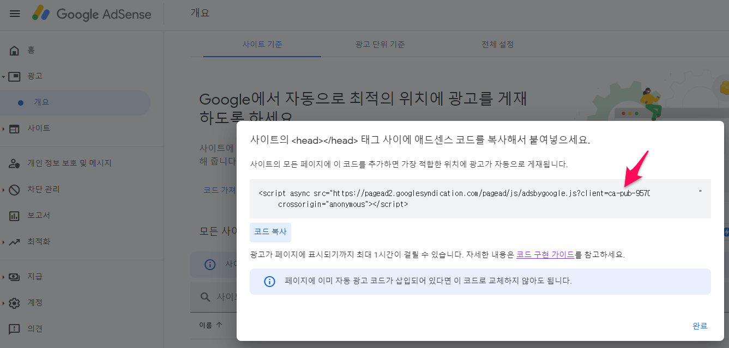Click the 완료 button
729x348 pixels.
pos(700,326)
